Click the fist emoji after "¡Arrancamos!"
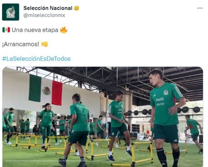This screenshot has width=208, height=167. [44, 44]
